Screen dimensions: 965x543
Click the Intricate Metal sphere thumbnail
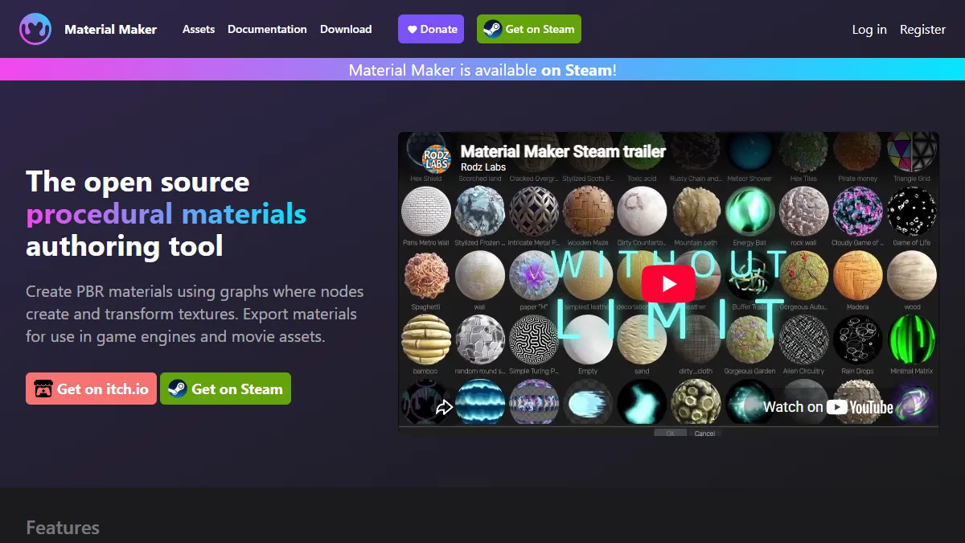coord(534,212)
